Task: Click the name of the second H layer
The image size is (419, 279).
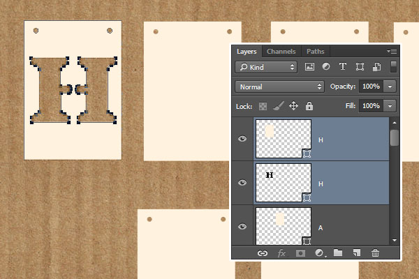Action: pos(321,184)
